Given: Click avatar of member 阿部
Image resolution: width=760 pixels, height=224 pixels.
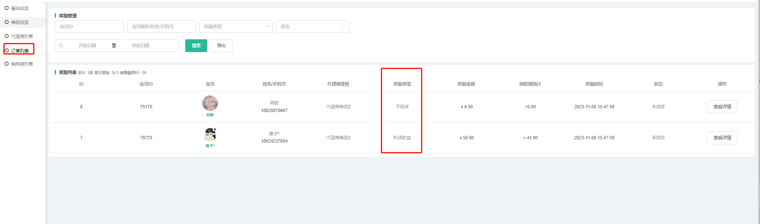Looking at the screenshot, I should pyautogui.click(x=210, y=103).
